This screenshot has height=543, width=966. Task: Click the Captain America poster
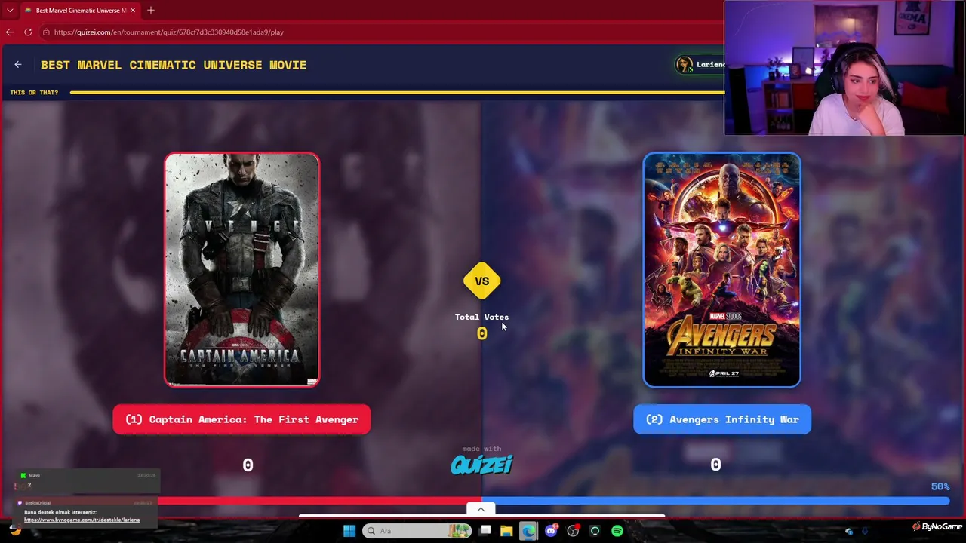(x=241, y=270)
